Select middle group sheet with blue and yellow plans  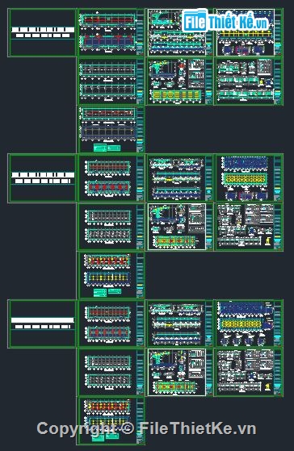[249, 178]
